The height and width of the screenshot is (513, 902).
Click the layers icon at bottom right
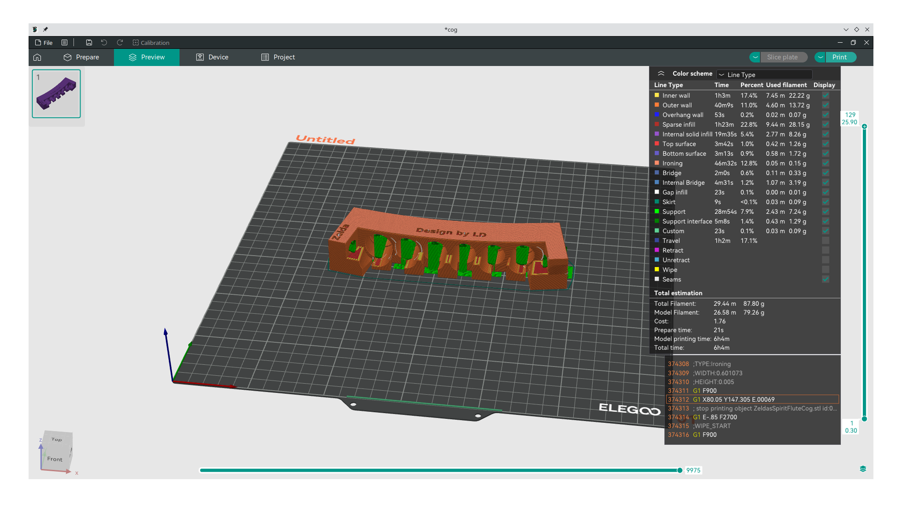coord(863,469)
